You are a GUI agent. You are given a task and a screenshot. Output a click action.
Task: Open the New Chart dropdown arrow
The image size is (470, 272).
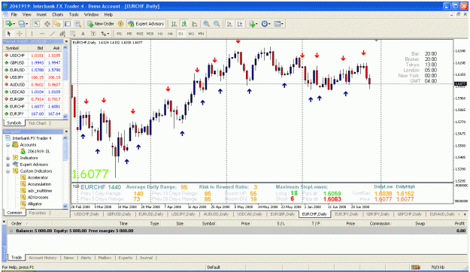tap(14, 24)
